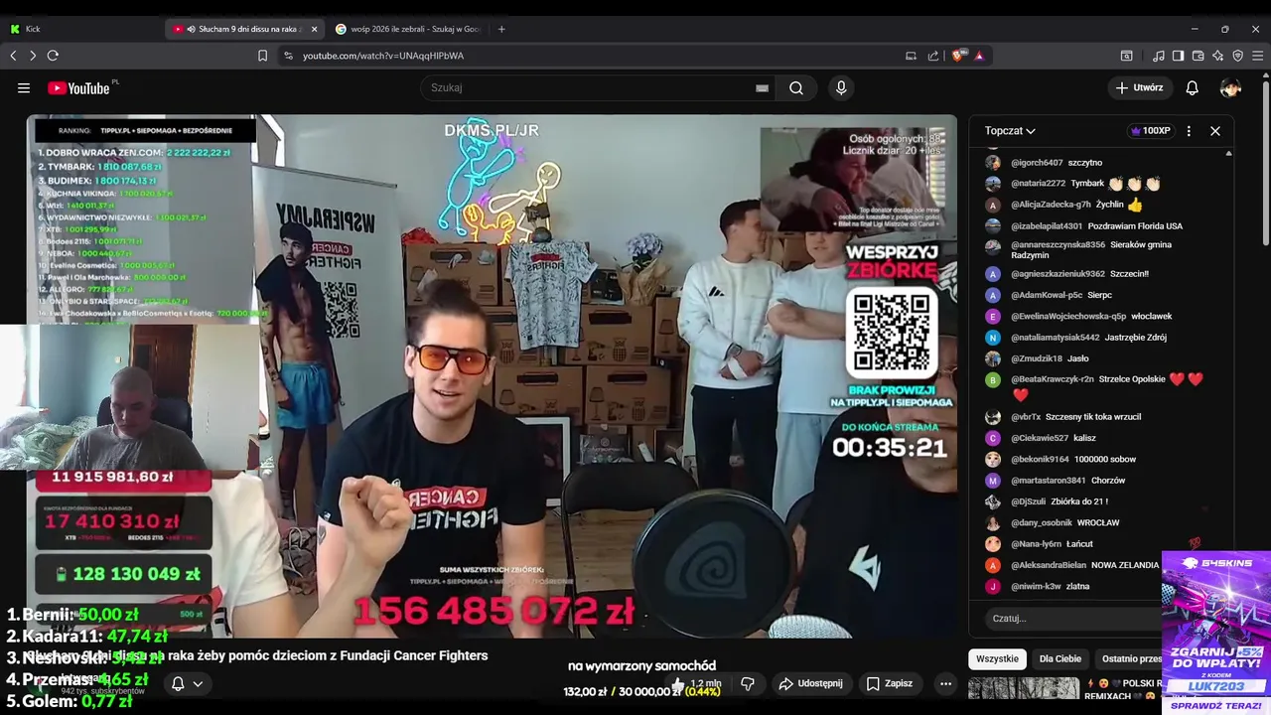Click the search magnifier button

(796, 87)
